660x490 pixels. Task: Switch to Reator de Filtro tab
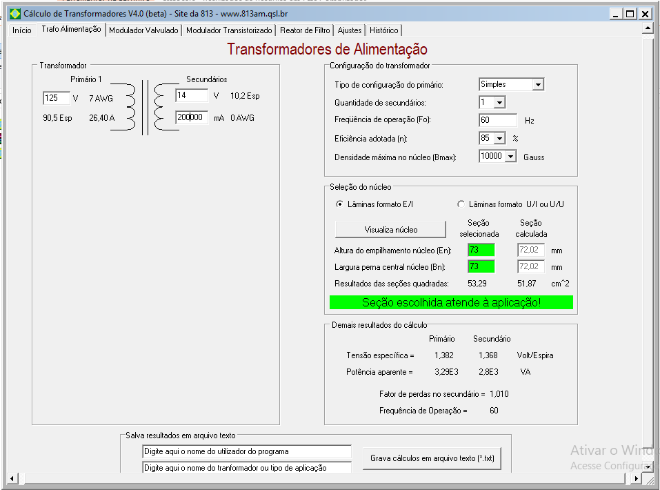(x=305, y=30)
